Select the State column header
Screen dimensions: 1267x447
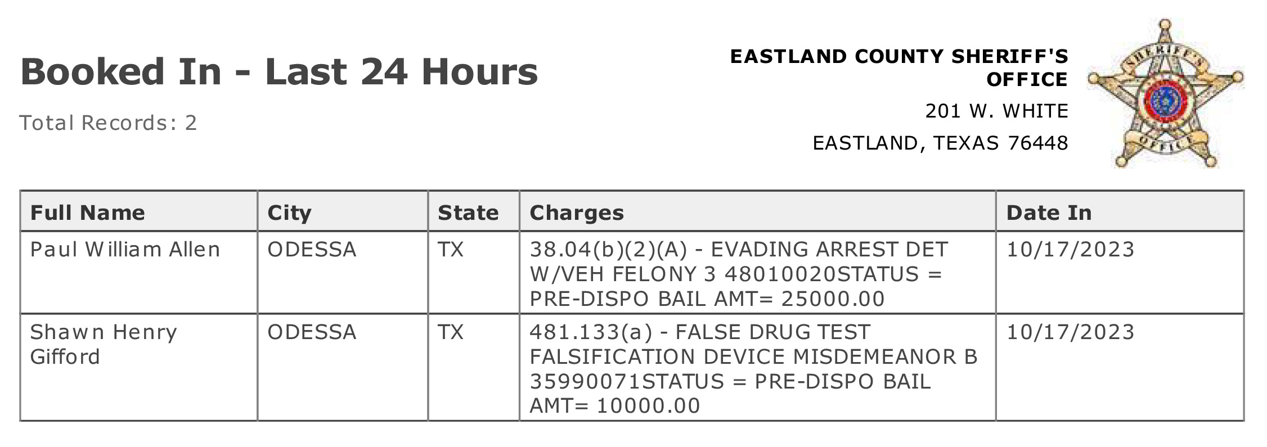[x=468, y=213]
